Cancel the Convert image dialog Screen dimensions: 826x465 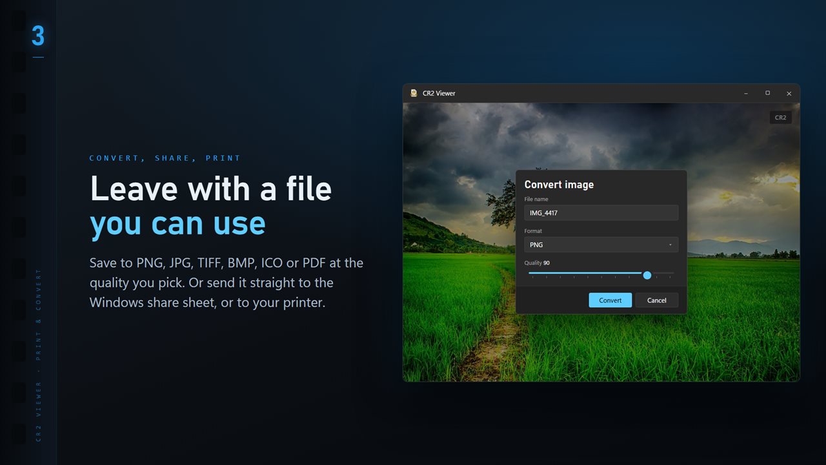[x=656, y=300]
